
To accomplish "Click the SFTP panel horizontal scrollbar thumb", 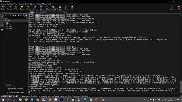I will coord(8,86).
